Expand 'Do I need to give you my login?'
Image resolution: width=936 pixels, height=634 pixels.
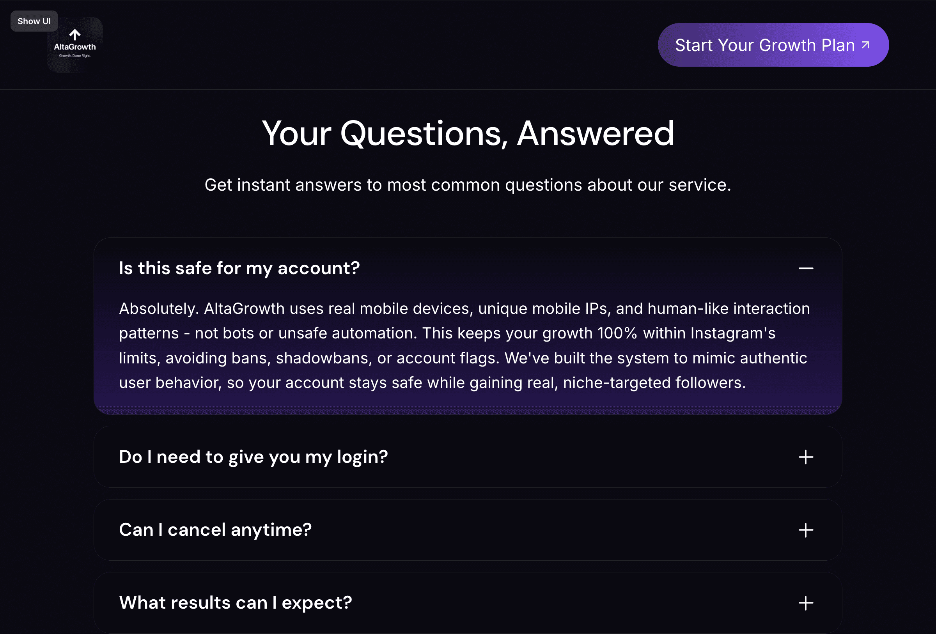[x=253, y=457]
